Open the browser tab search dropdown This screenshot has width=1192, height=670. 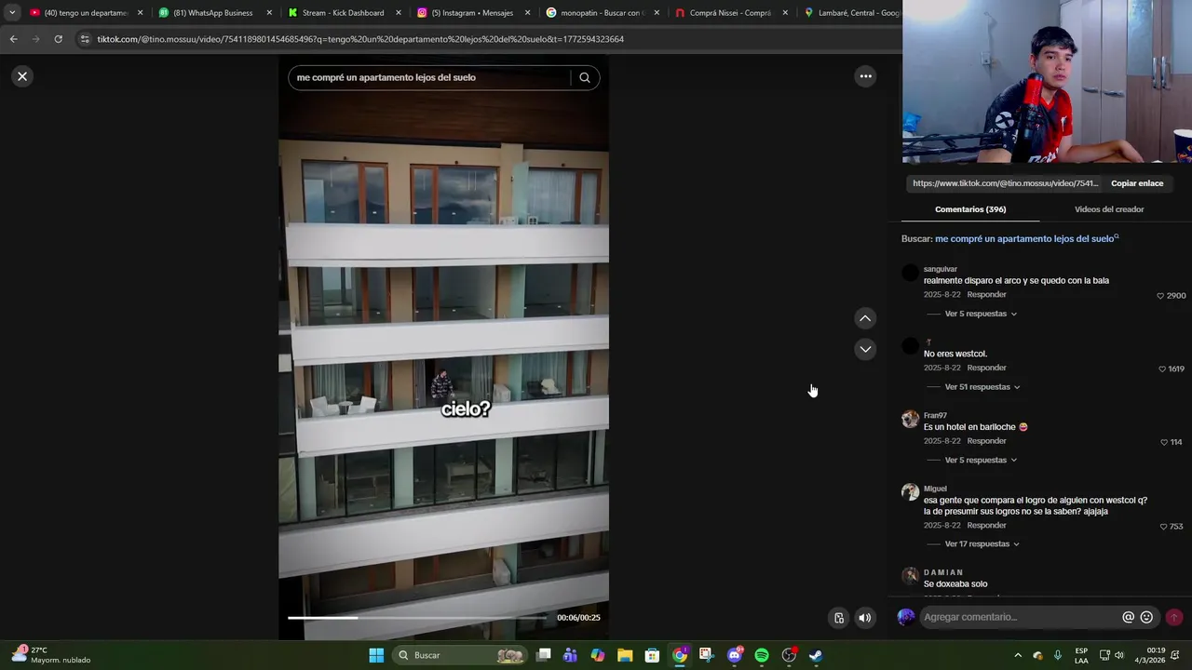click(11, 13)
